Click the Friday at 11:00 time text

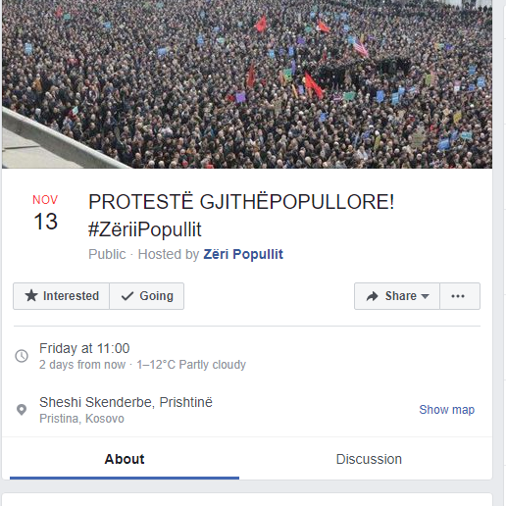coord(84,348)
